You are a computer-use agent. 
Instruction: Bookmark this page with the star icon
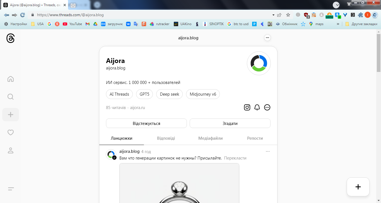tap(288, 15)
